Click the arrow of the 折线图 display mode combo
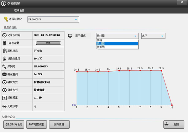188x133 pixels. click(135, 36)
